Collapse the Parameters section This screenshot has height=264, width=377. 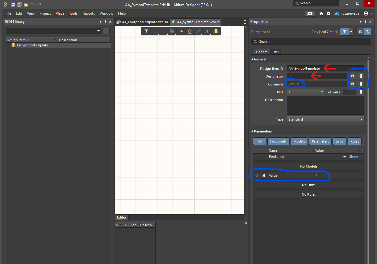pyautogui.click(x=252, y=132)
